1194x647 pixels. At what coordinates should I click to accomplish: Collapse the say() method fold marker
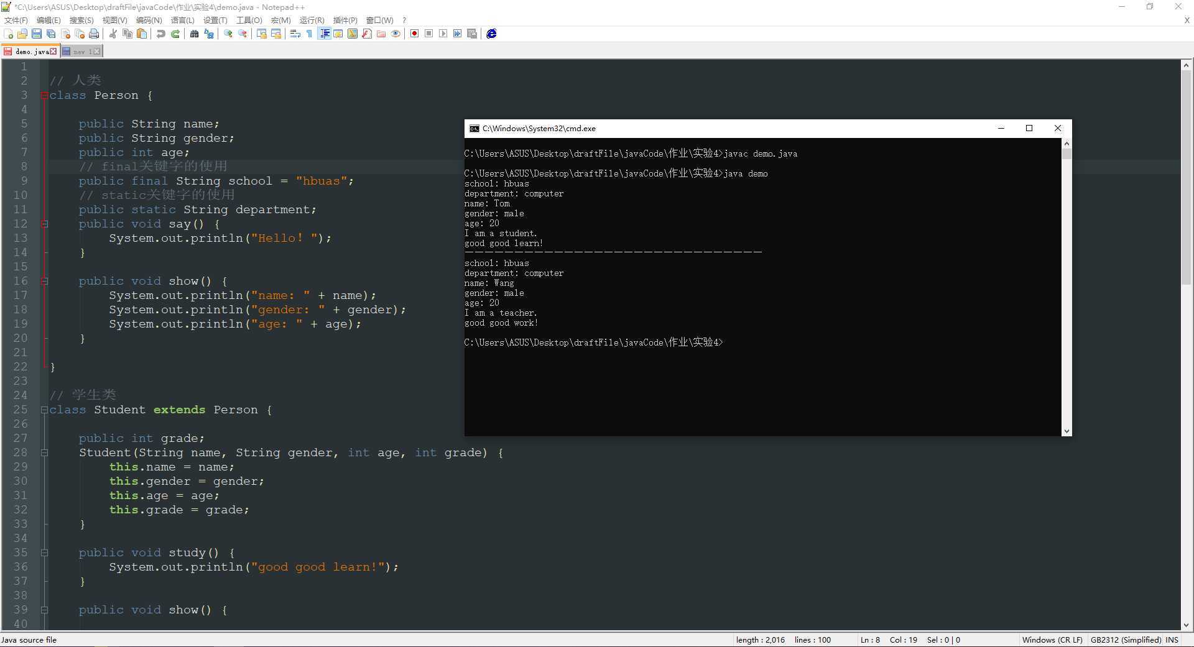point(44,224)
